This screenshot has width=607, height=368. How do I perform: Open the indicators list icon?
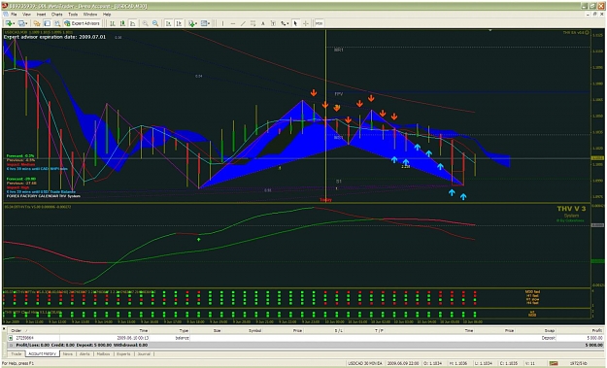(191, 23)
